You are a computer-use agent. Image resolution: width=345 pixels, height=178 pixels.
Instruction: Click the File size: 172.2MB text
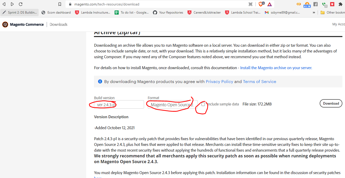[257, 104]
